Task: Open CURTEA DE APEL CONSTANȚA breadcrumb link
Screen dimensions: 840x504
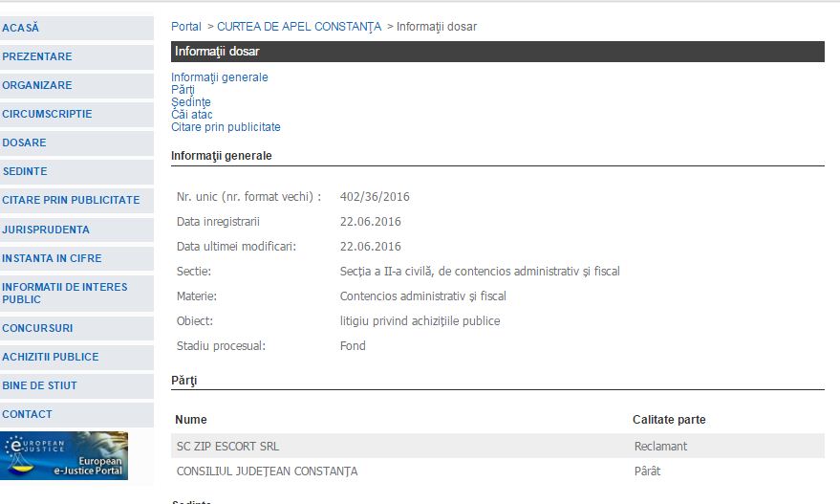Action: click(299, 27)
